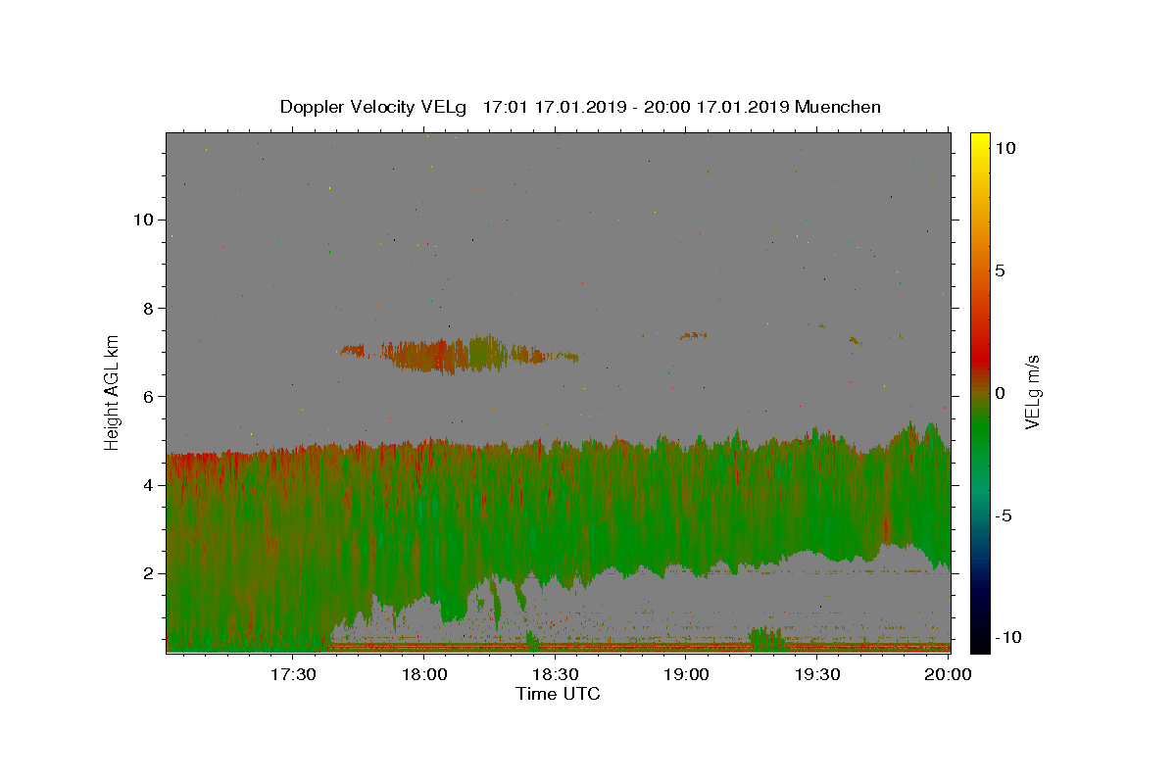Viewport: 1176px width, 784px height.
Task: Click the colorbar value -10 label
Action: (x=1007, y=638)
